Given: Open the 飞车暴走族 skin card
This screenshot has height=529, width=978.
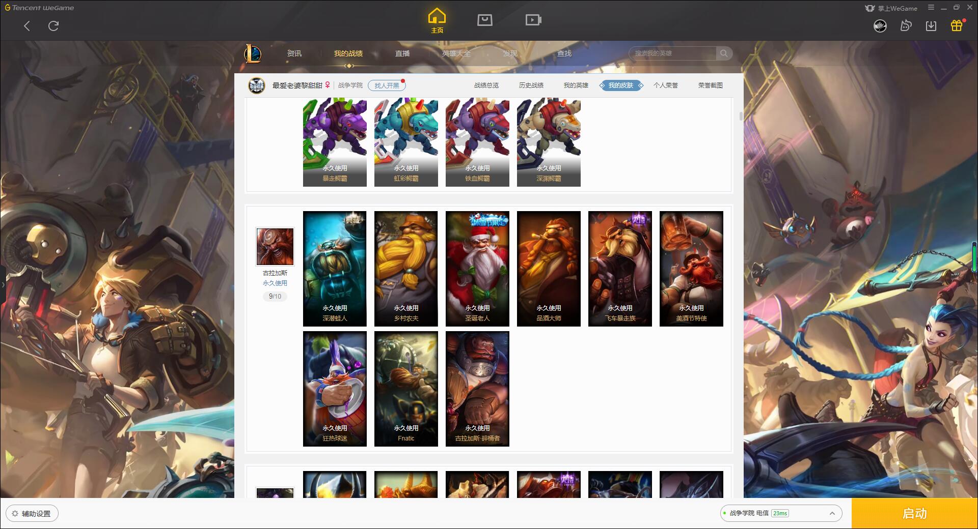Looking at the screenshot, I should point(620,269).
